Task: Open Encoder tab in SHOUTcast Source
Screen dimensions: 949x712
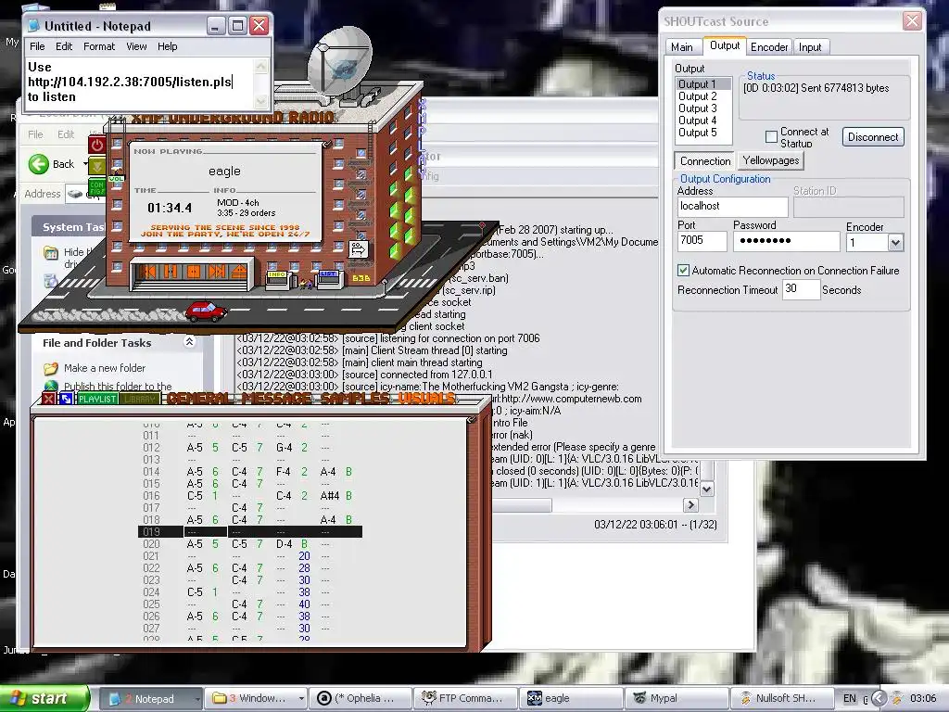Action: 768,47
